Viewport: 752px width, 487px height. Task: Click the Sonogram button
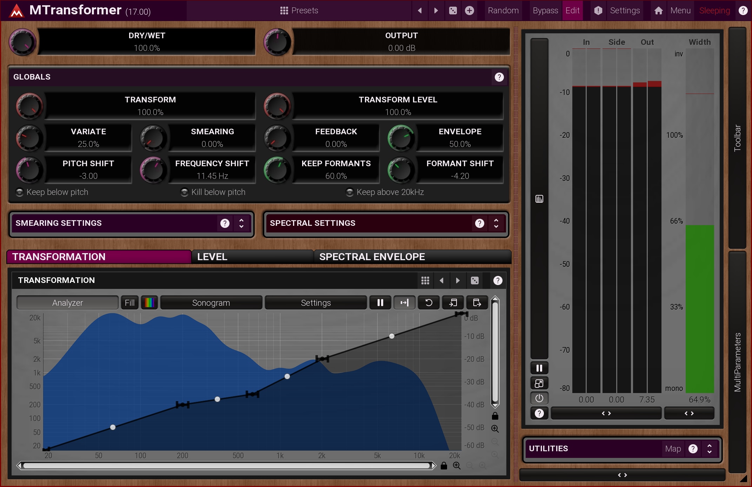(211, 303)
